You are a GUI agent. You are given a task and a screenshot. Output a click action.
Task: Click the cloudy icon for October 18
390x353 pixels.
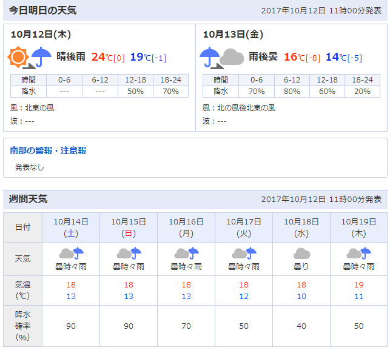tap(301, 254)
